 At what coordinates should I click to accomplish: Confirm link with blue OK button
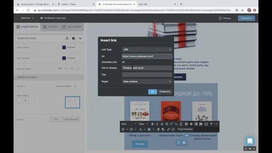(x=153, y=92)
